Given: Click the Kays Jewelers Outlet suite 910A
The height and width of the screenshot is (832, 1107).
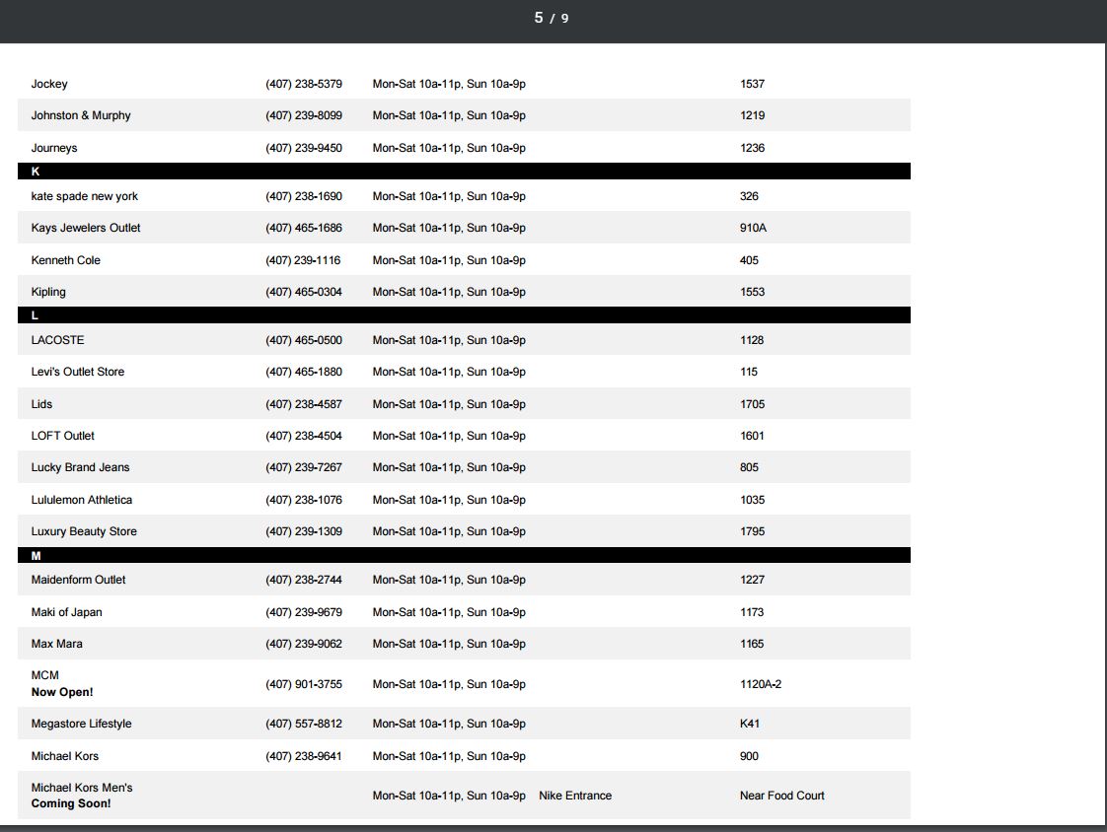Looking at the screenshot, I should [x=753, y=228].
